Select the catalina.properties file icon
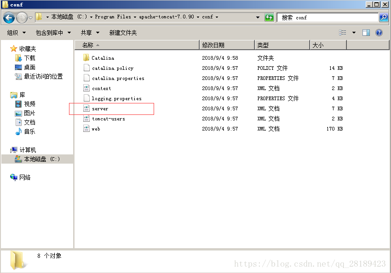Image resolution: width=391 pixels, height=273 pixels. click(86, 78)
